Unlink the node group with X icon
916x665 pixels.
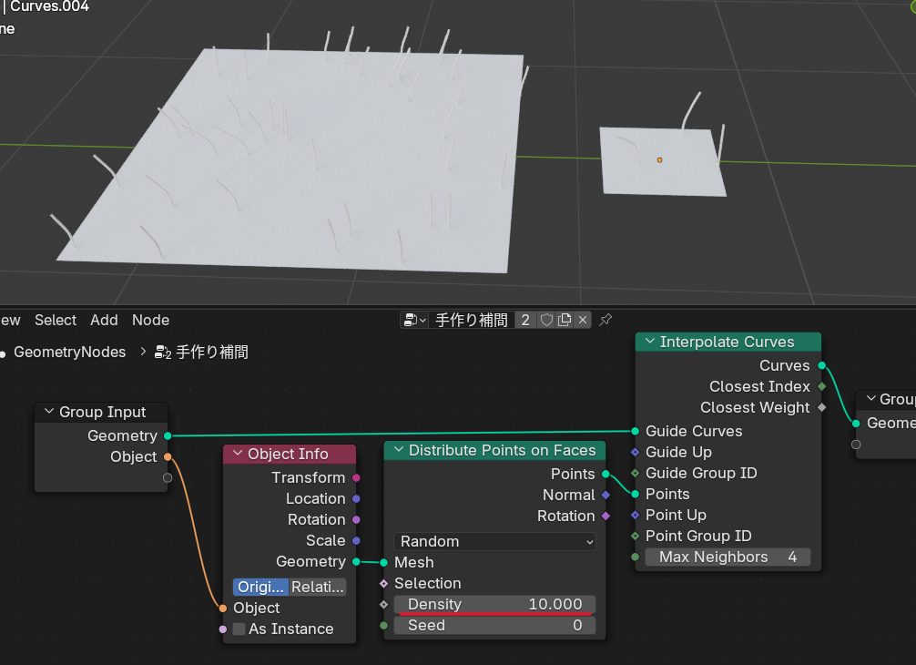[583, 320]
